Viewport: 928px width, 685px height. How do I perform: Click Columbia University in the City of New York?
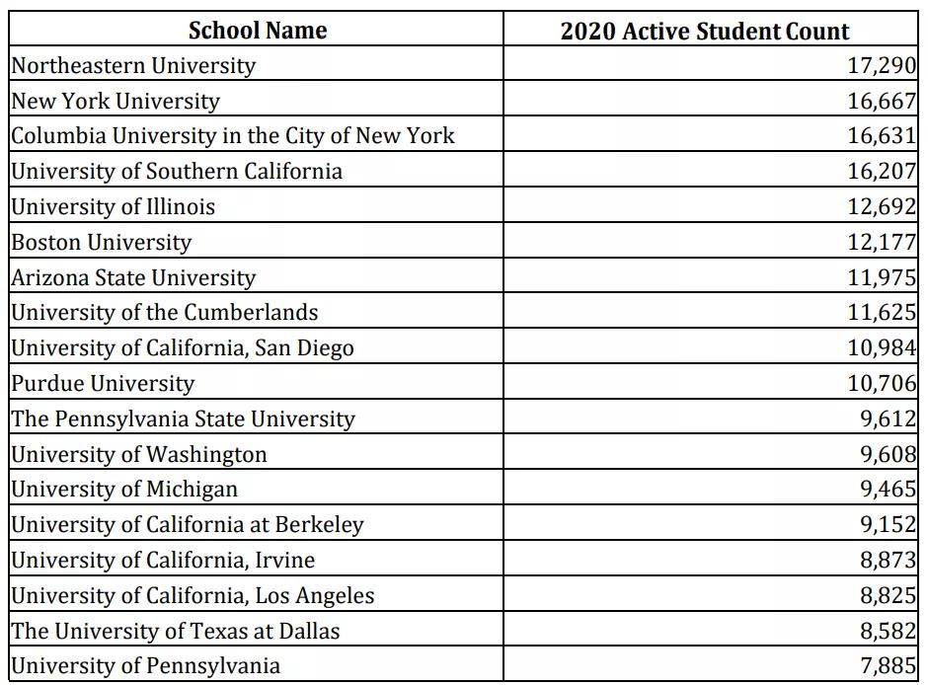(233, 136)
